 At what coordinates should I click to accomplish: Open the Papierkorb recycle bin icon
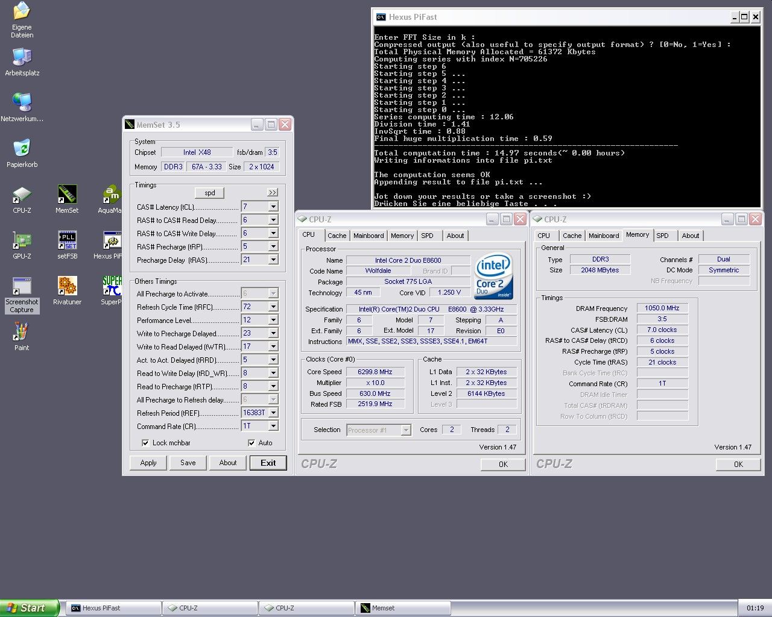pos(22,152)
